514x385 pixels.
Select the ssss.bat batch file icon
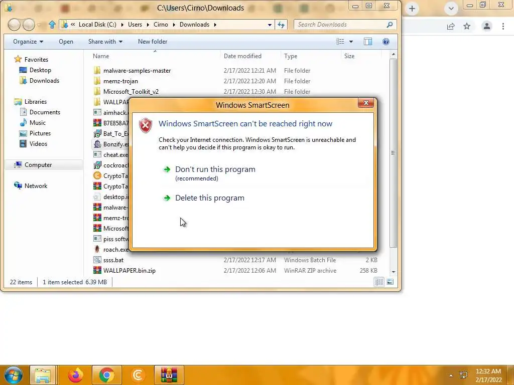coord(97,260)
